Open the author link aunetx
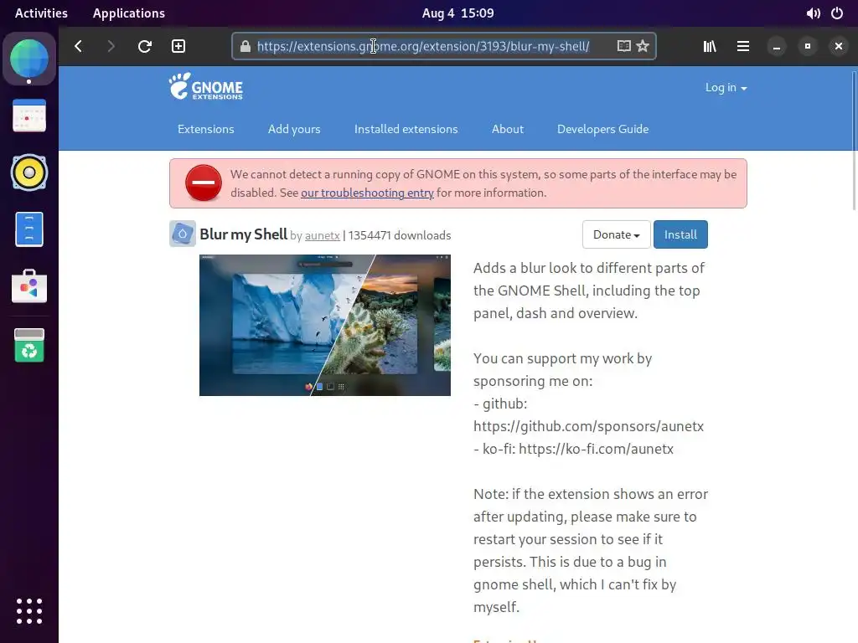Viewport: 858px width, 643px height. click(x=323, y=235)
